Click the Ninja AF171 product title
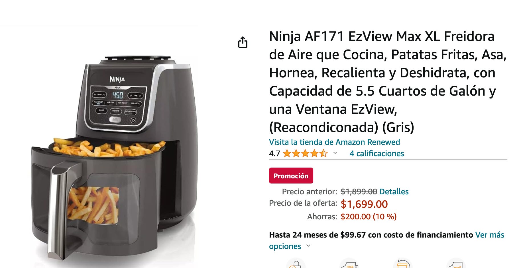Image resolution: width=517 pixels, height=268 pixels. pos(388,82)
